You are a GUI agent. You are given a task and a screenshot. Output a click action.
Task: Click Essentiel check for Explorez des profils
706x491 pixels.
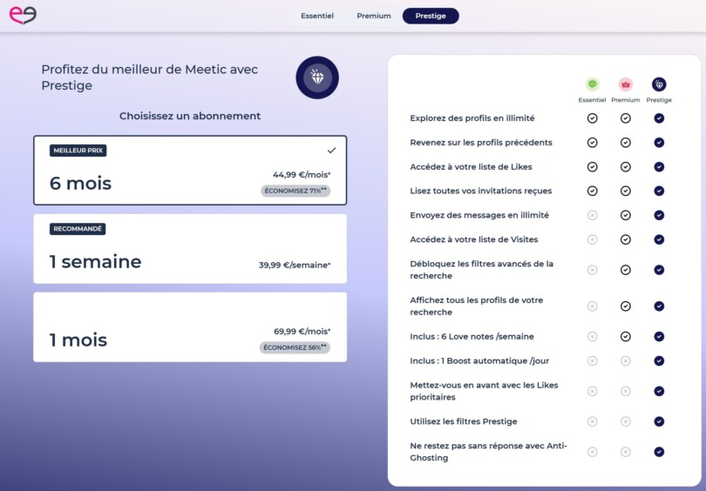tap(592, 118)
